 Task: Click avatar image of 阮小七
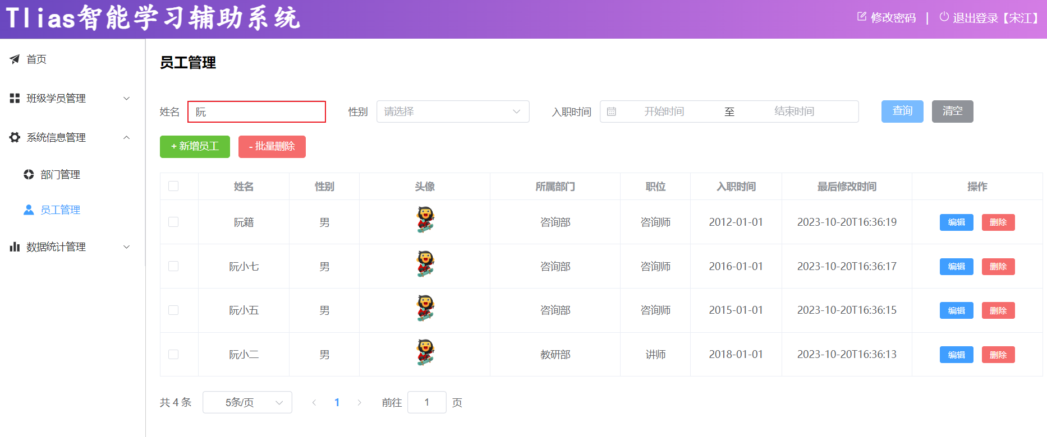point(425,263)
